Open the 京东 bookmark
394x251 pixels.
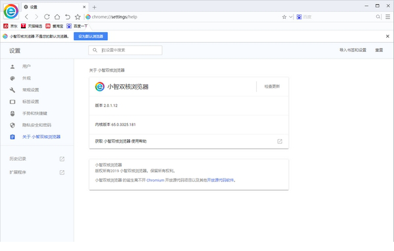(x=11, y=26)
